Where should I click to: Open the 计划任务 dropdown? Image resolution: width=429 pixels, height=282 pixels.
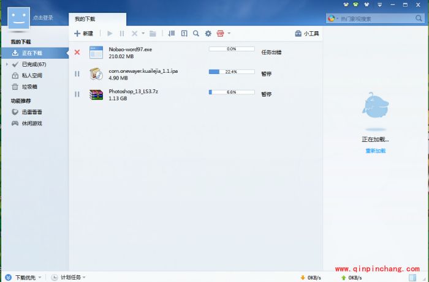(69, 277)
